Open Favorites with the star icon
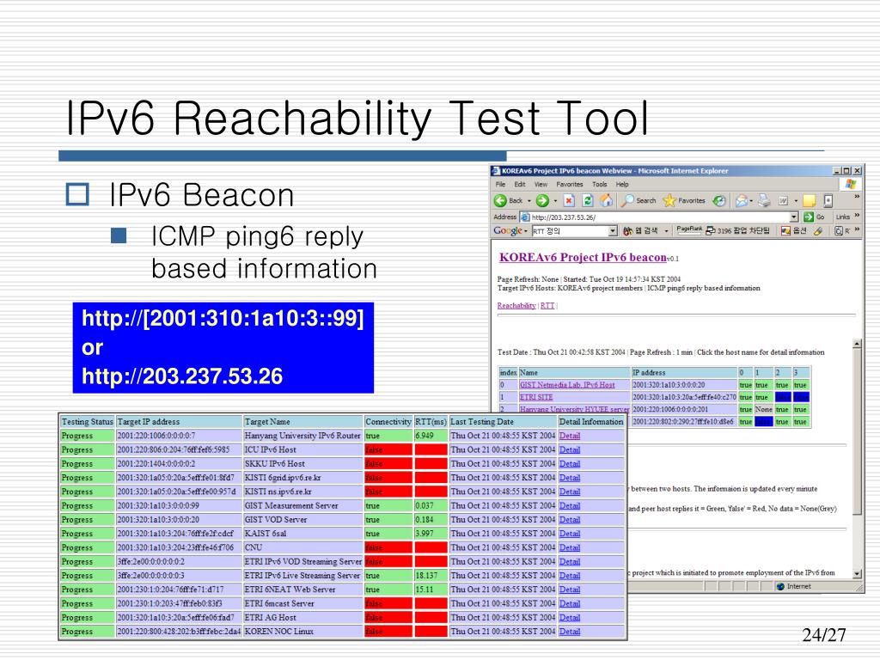Image resolution: width=880 pixels, height=660 pixels. (669, 200)
